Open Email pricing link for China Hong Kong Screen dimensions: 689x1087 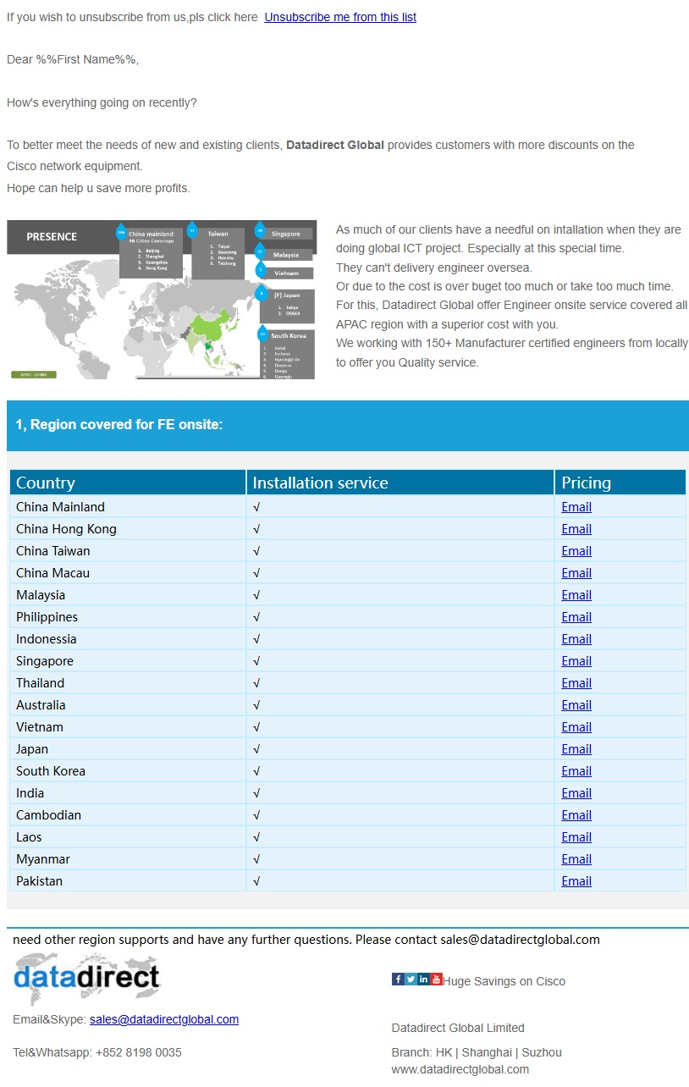576,529
